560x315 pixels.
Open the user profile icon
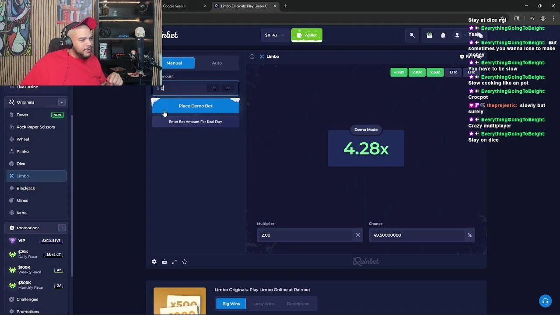[457, 35]
